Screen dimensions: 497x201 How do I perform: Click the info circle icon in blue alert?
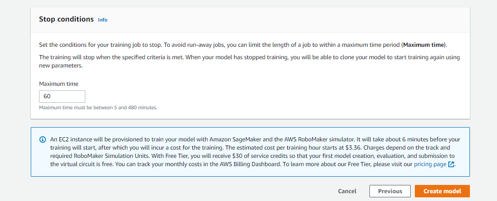(43, 140)
